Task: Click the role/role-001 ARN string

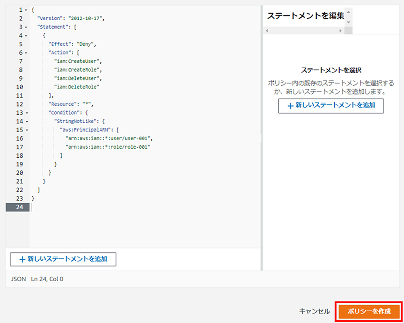Action: [x=108, y=147]
